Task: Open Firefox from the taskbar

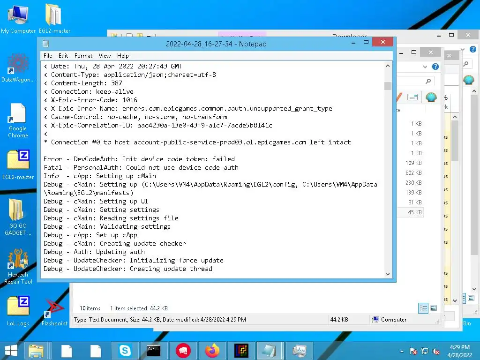Action: [212, 351]
